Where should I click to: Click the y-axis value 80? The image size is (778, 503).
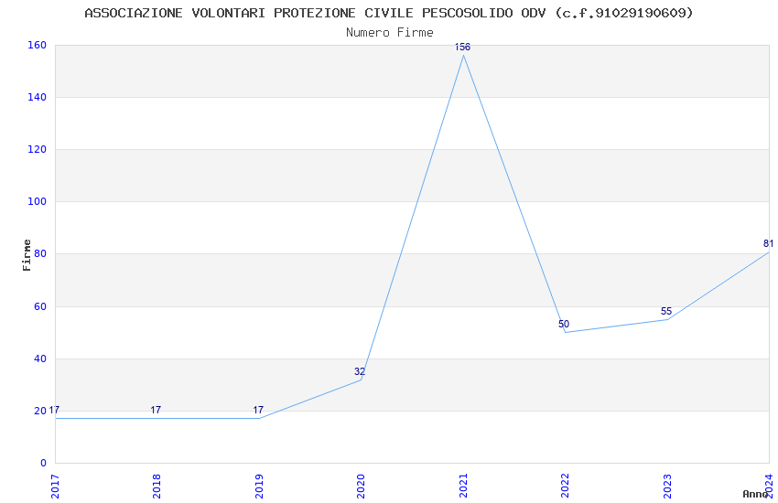point(40,253)
